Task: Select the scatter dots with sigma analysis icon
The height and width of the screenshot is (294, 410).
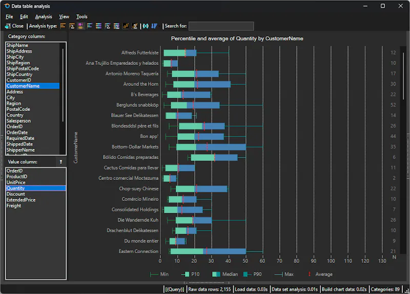Action: click(134, 26)
